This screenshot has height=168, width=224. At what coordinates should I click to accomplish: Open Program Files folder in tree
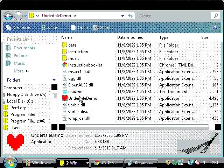[x=23, y=114]
